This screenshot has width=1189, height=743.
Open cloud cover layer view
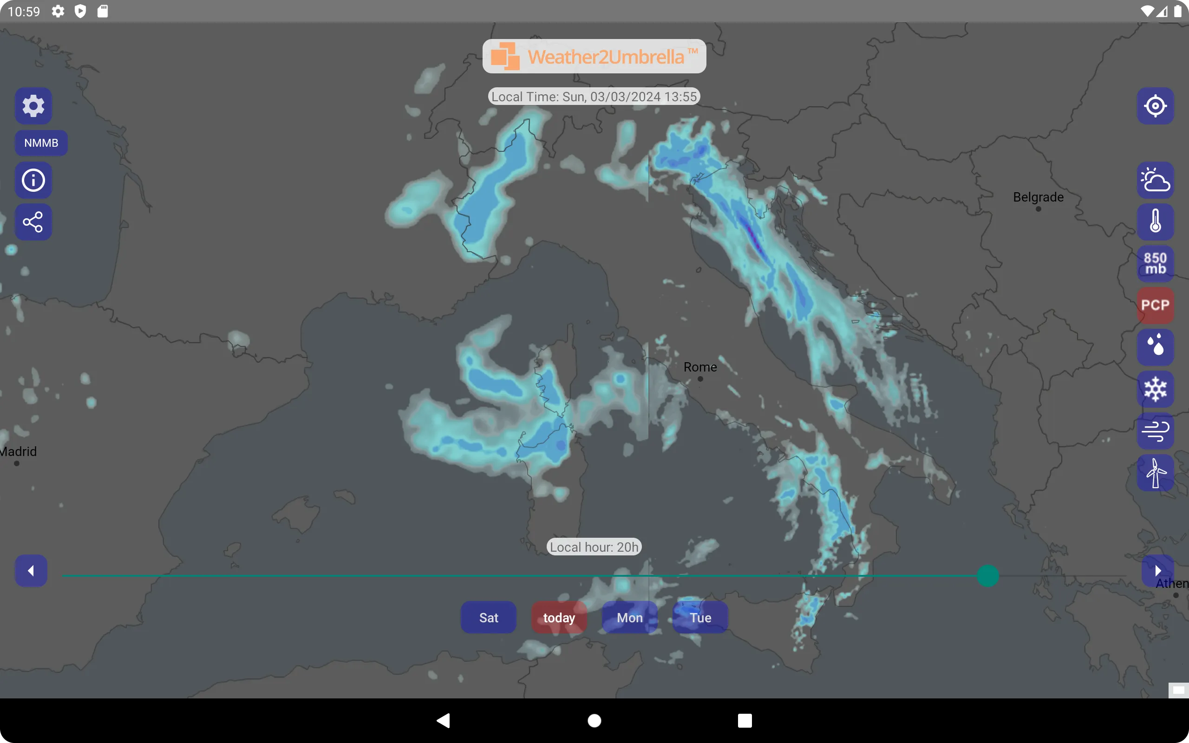tap(1154, 179)
